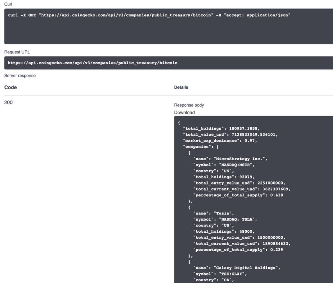Screen dimensions: 333x283
Task: Click the "Server response" heading
Action: pyautogui.click(x=20, y=76)
